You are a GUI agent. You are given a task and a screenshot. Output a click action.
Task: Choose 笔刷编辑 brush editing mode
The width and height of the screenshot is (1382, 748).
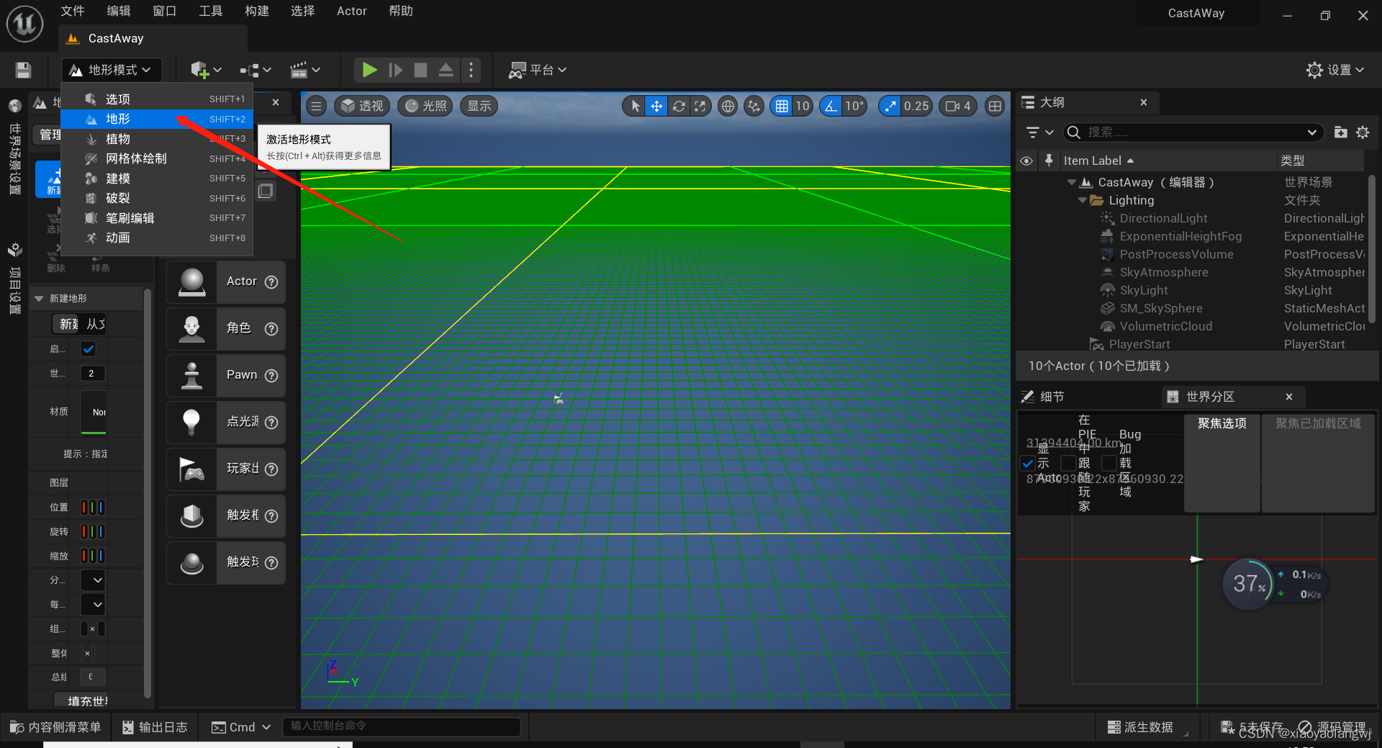pos(157,218)
